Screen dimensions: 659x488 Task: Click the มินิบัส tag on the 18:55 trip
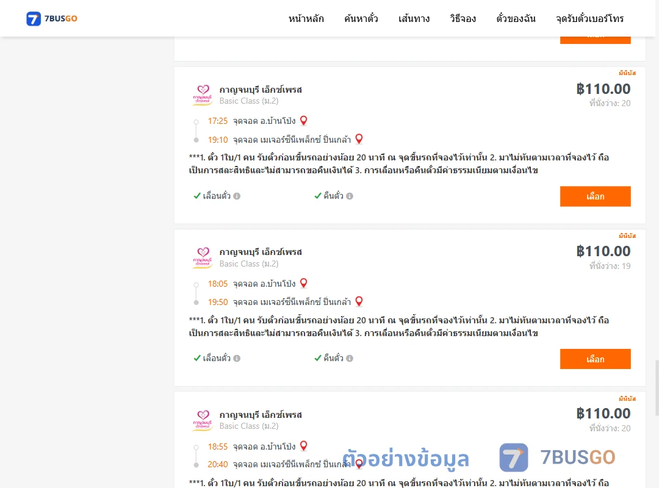point(627,398)
